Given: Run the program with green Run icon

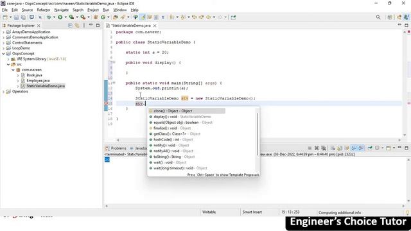Looking at the screenshot, I should point(60,17).
